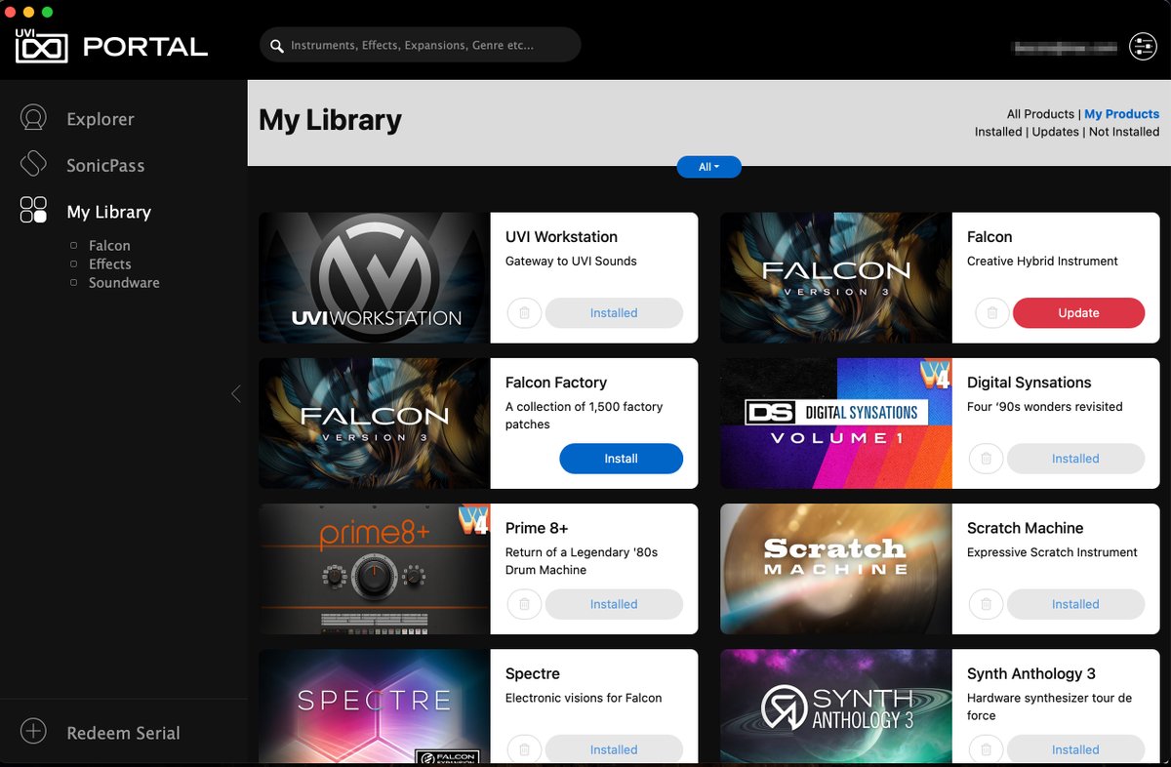This screenshot has width=1171, height=767.
Task: Open My Library in the sidebar
Action: coord(108,212)
